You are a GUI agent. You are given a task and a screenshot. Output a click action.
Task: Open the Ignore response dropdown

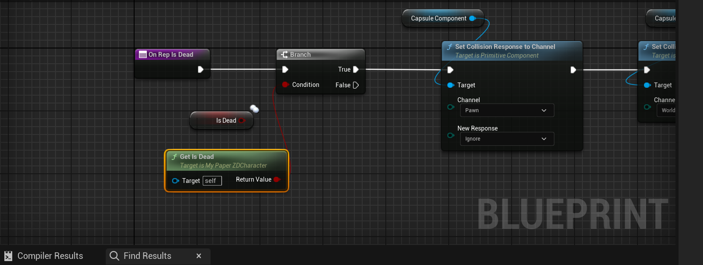pyautogui.click(x=507, y=139)
